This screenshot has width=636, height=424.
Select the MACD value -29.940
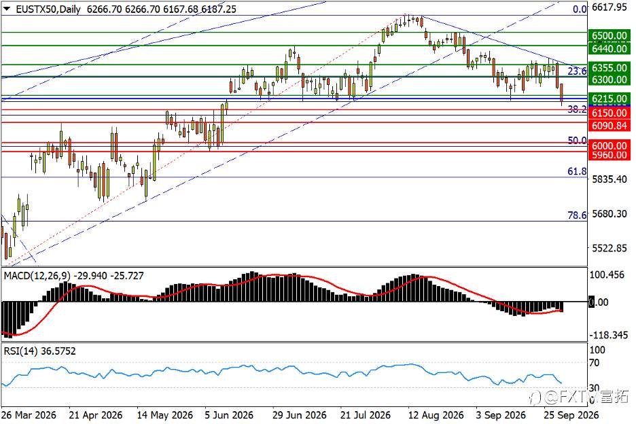(x=90, y=276)
